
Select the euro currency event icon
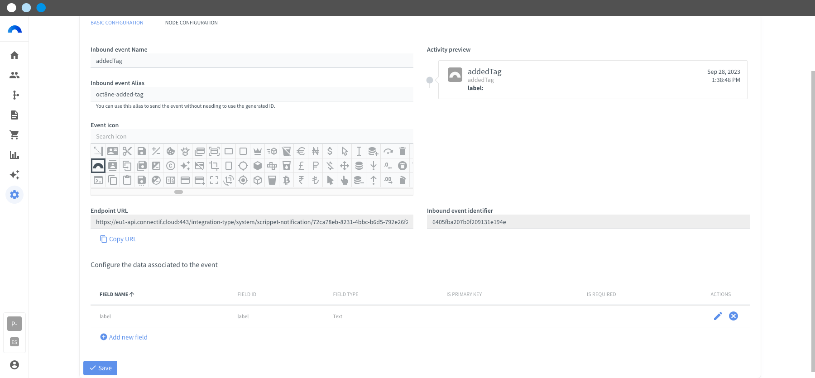click(301, 151)
